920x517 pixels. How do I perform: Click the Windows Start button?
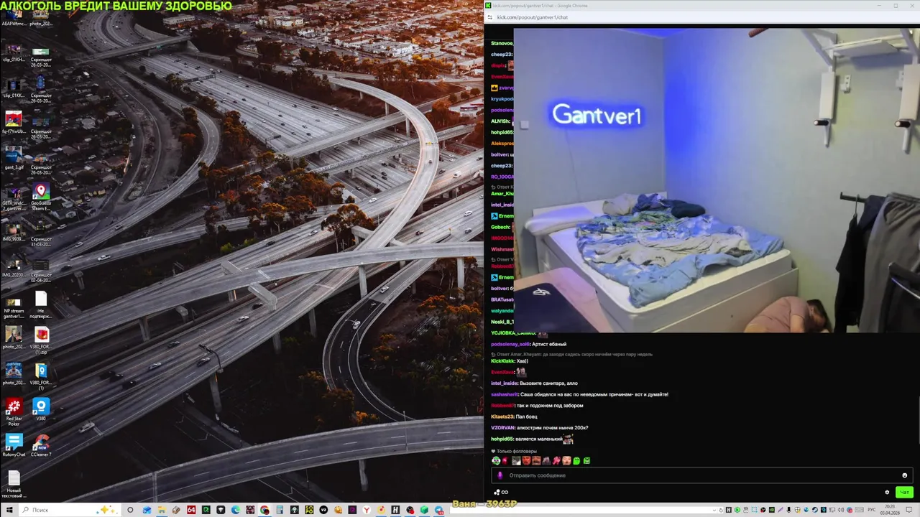9,510
